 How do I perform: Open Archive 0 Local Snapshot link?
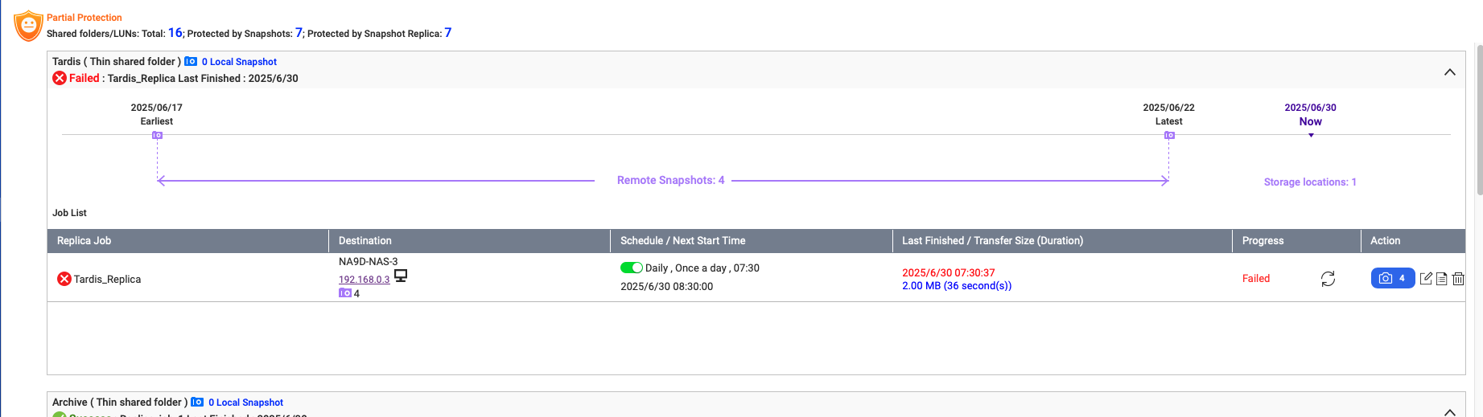(x=245, y=403)
